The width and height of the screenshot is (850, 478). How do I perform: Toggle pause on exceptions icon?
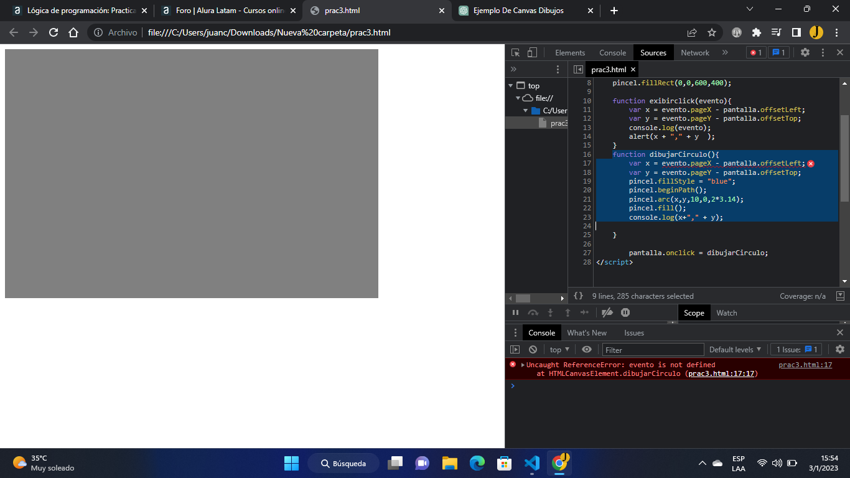pyautogui.click(x=625, y=312)
